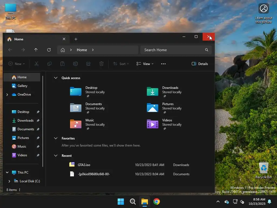The width and height of the screenshot is (277, 208).
Task: Show hidden system tray icons
Action: point(218,201)
